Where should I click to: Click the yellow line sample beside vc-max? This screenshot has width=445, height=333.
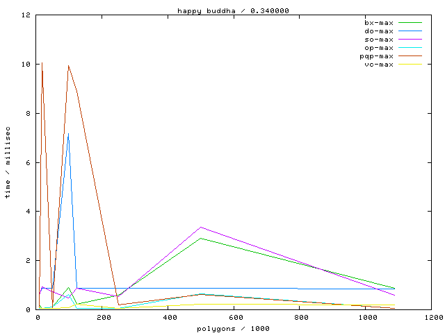pos(410,65)
